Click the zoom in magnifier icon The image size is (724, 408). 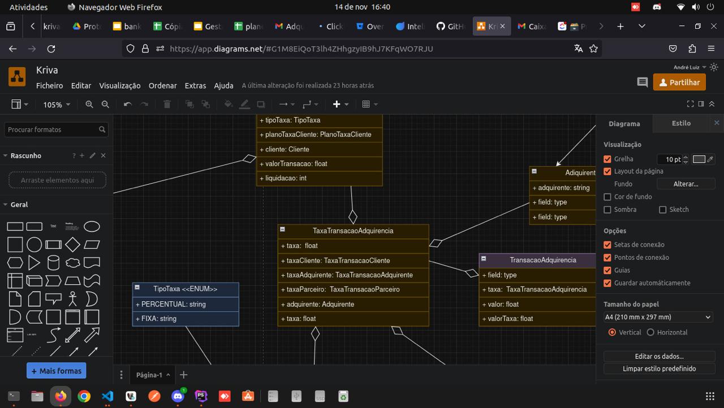(x=89, y=105)
